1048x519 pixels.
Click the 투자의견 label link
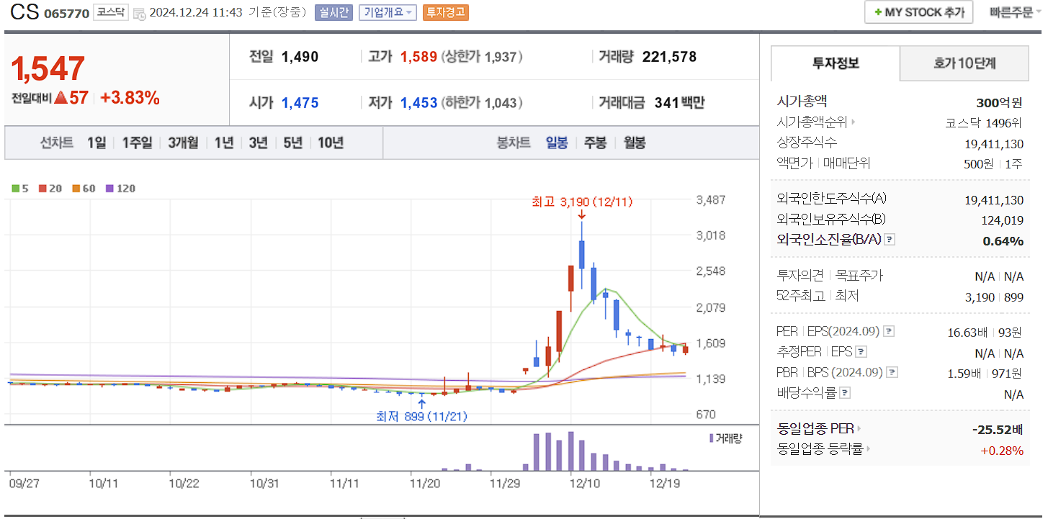tap(801, 276)
